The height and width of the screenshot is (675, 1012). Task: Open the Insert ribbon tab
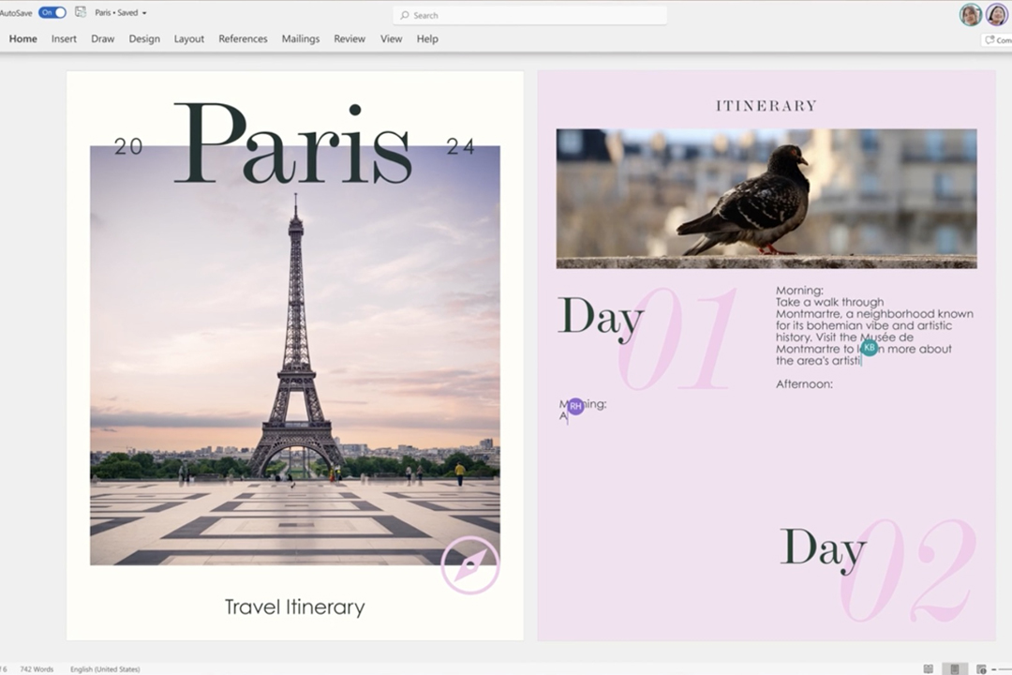(64, 39)
